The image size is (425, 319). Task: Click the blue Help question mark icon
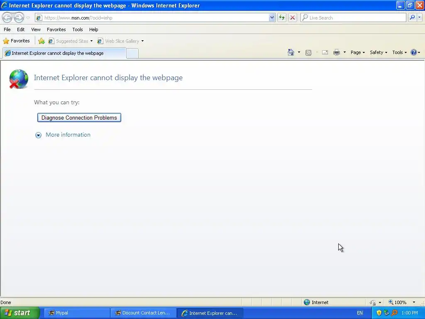click(x=414, y=52)
